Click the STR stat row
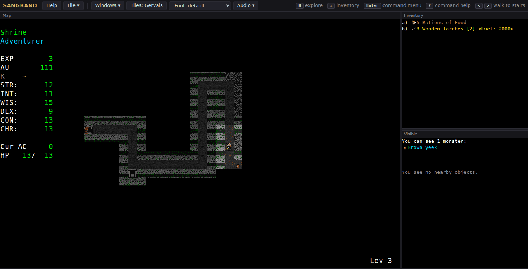 click(x=27, y=85)
